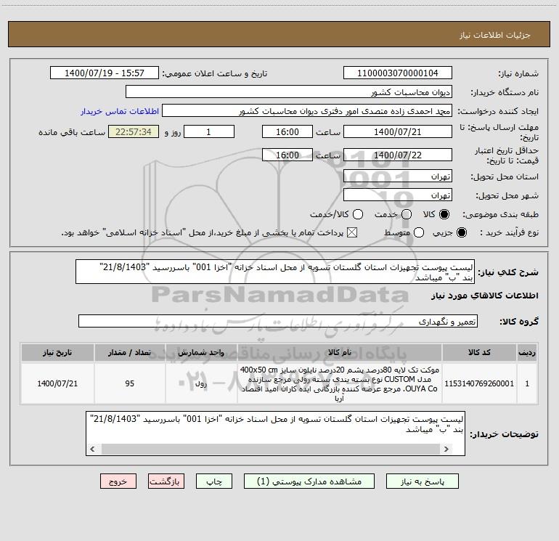The height and width of the screenshot is (541, 559).
Task: Click the واحد شمارش column header
Action: click(201, 352)
